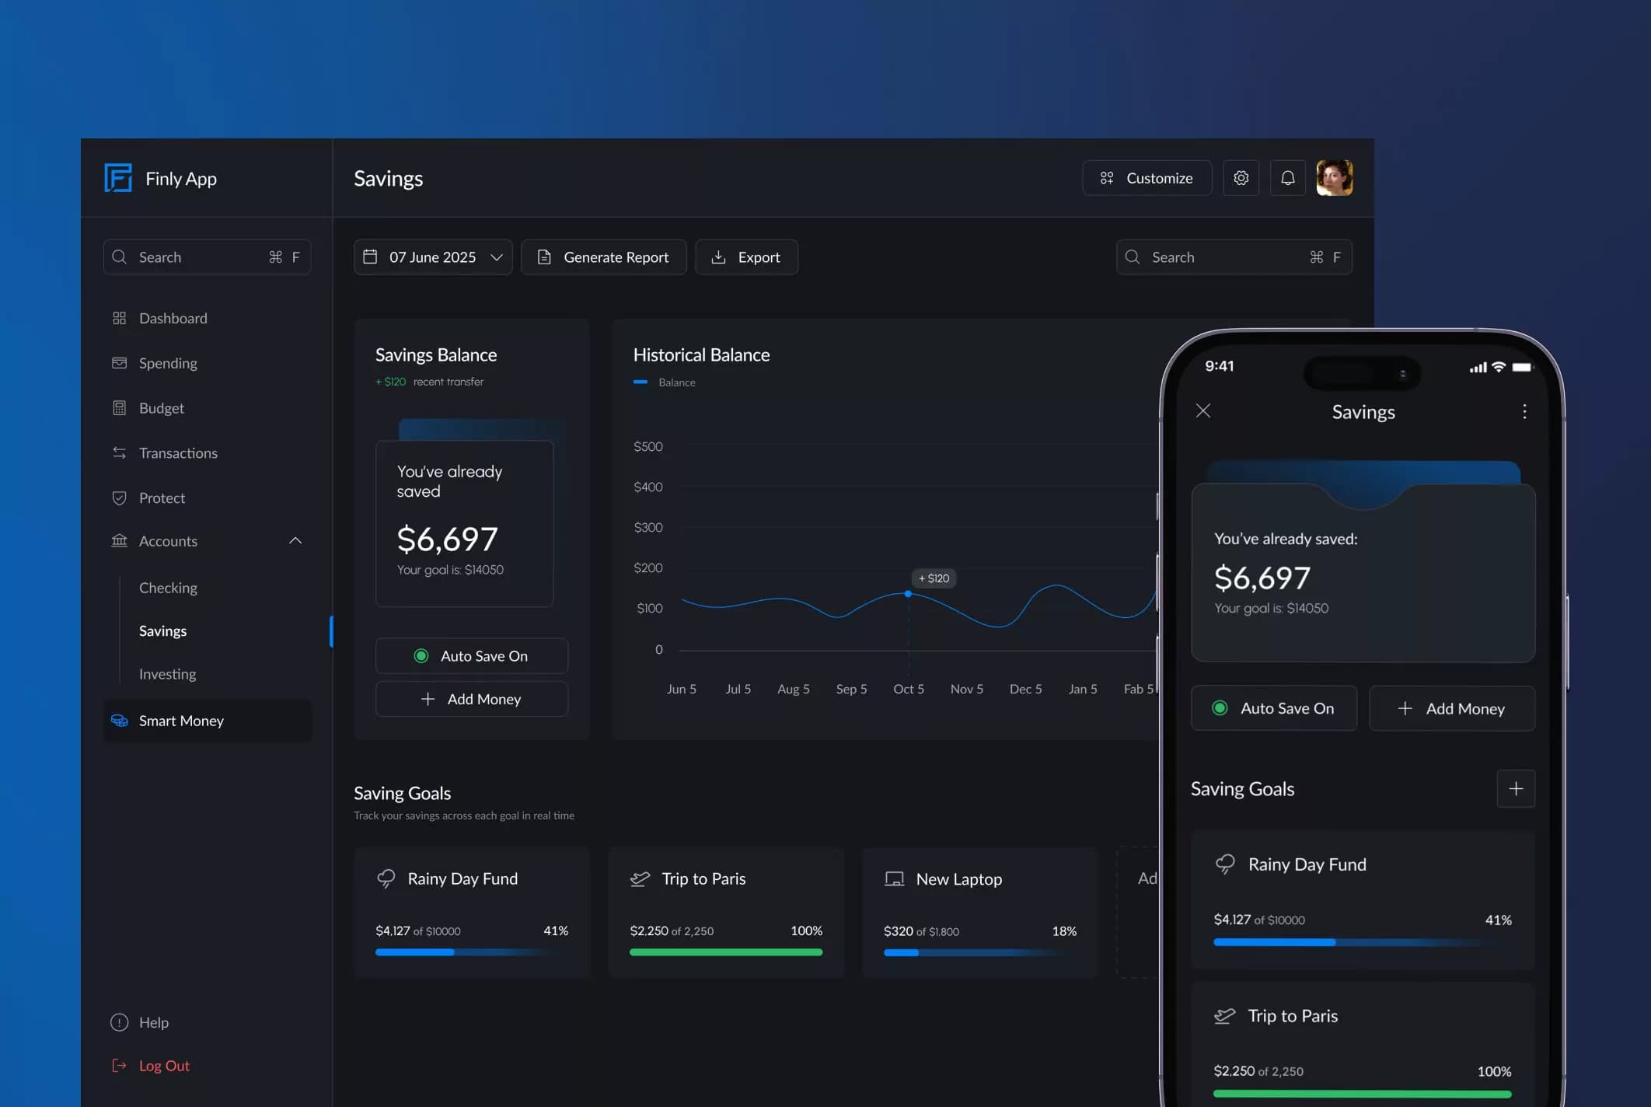The image size is (1651, 1107).
Task: Click Add Money in Savings Balance card
Action: [x=472, y=699]
